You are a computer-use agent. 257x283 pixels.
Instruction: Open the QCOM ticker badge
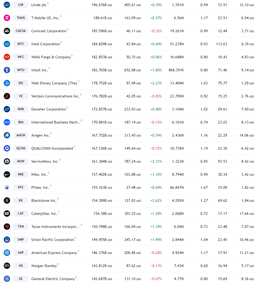[21, 148]
